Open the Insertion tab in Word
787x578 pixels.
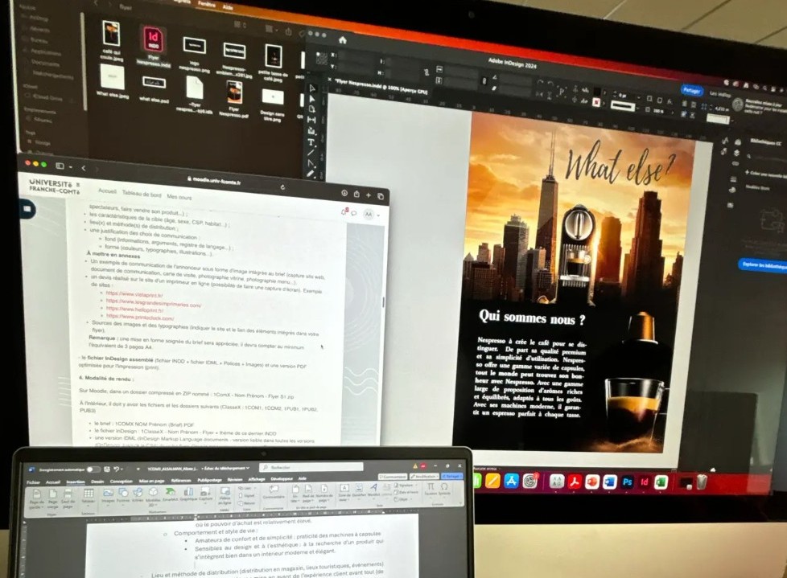[x=76, y=482]
